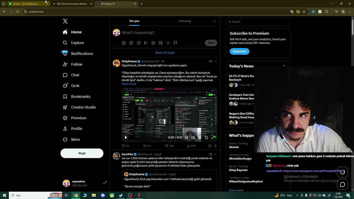354x199 pixels.
Task: Open the floating messages chat button
Action: point(342,184)
